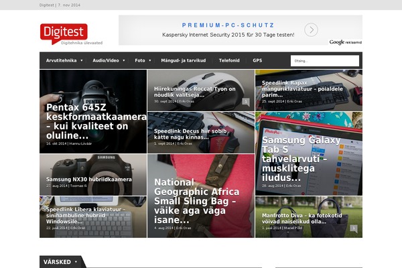The width and height of the screenshot is (402, 268).
Task: Open Pentax 645Z keskformaatkaamera article
Action: click(96, 121)
